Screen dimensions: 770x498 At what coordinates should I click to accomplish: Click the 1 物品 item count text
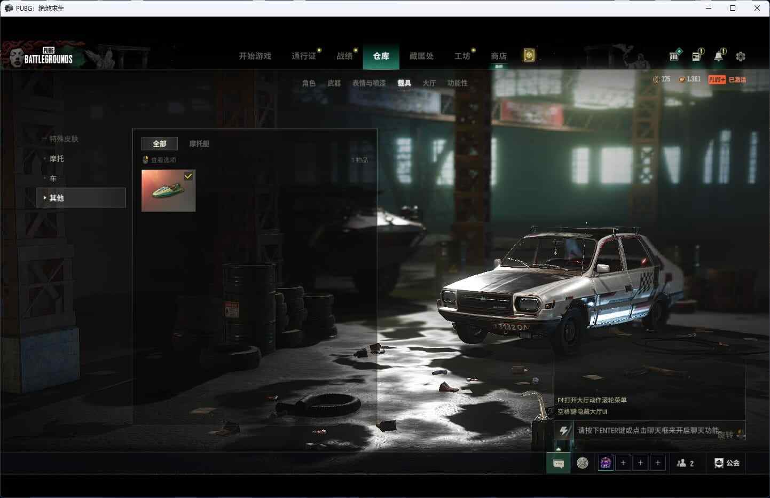tap(360, 160)
